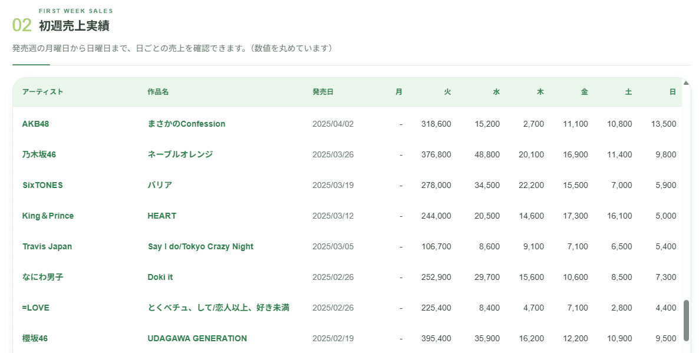This screenshot has height=353, width=699.
Task: Click the 日 column header
Action: (672, 92)
